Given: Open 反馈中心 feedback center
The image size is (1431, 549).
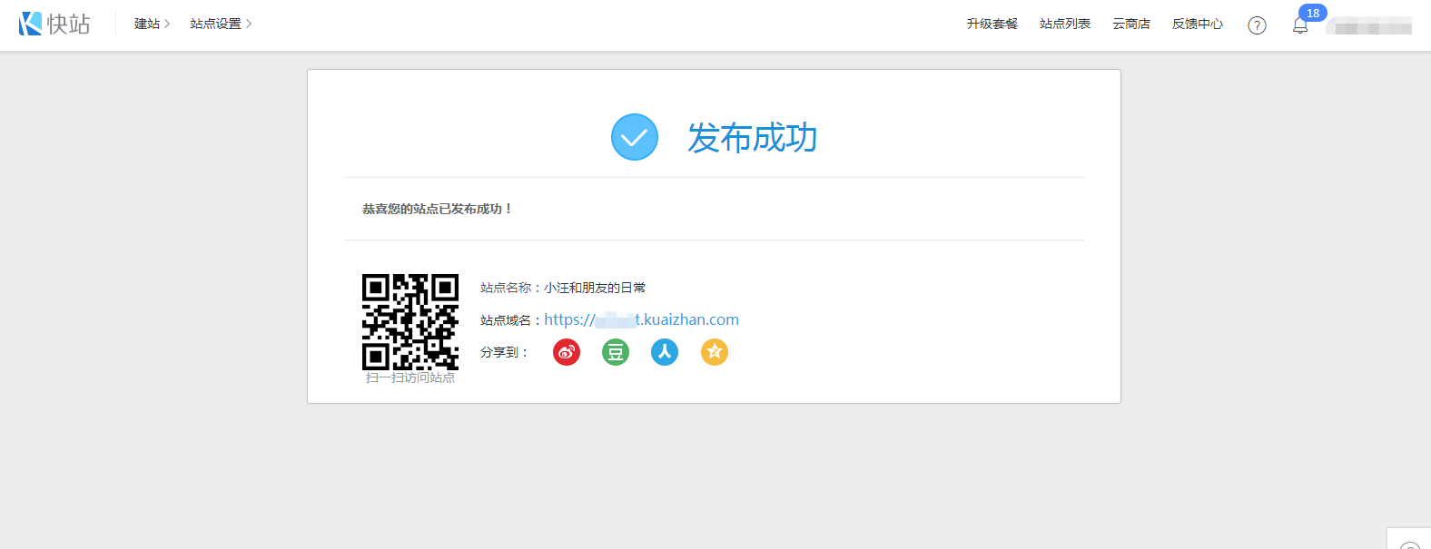Looking at the screenshot, I should tap(1198, 24).
